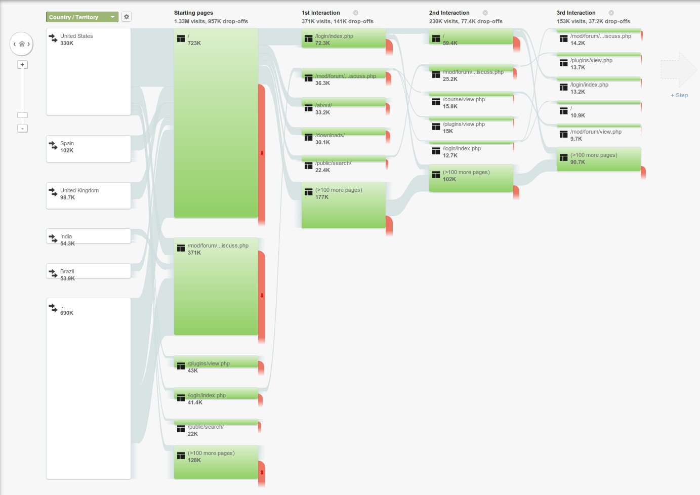Expand (>100 more pages) in 1st Interaction
The width and height of the screenshot is (700, 495).
pos(344,205)
